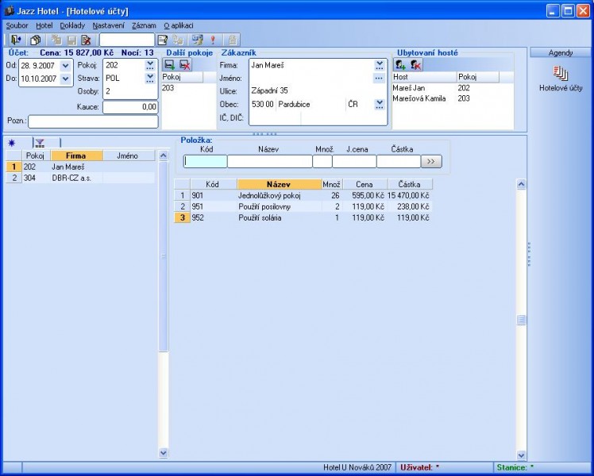Expand the Firma customer dropdown

(380, 65)
